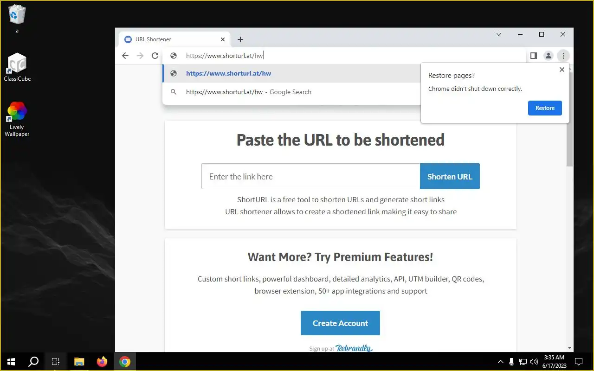Click the Restore button

(545, 108)
